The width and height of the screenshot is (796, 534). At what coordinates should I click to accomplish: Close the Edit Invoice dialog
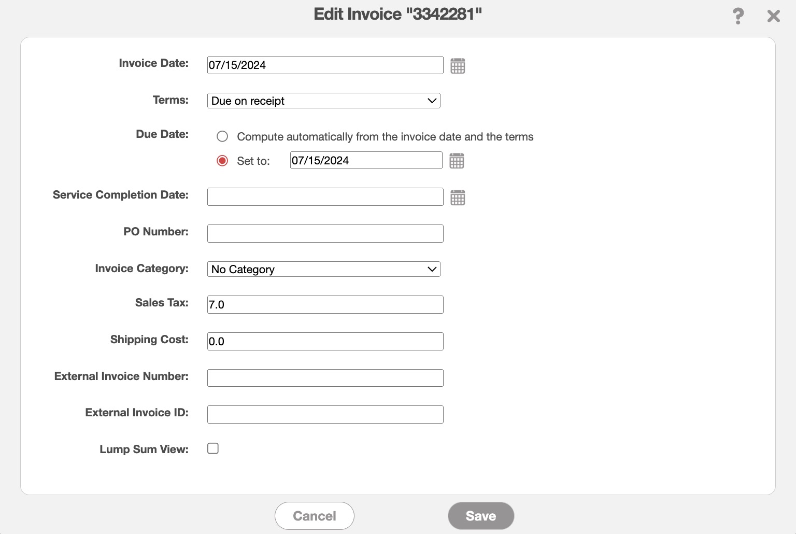773,16
